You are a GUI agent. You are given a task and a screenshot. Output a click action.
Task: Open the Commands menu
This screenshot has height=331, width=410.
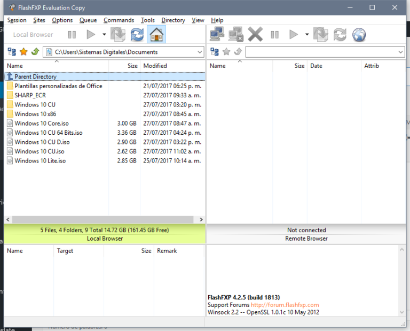point(119,20)
